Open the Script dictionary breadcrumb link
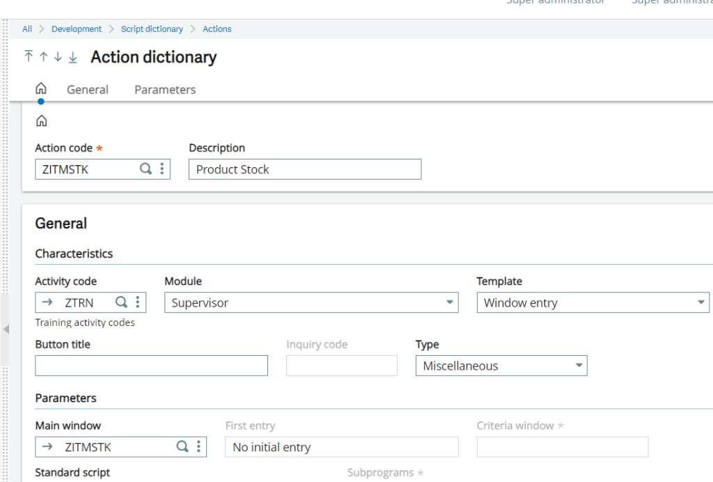This screenshot has width=713, height=482. pos(152,29)
